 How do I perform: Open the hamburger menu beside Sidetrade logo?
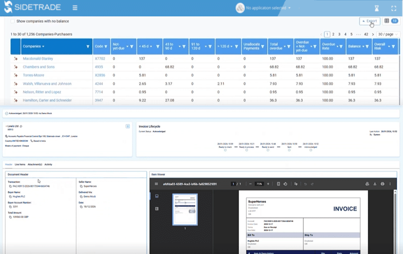click(x=75, y=8)
